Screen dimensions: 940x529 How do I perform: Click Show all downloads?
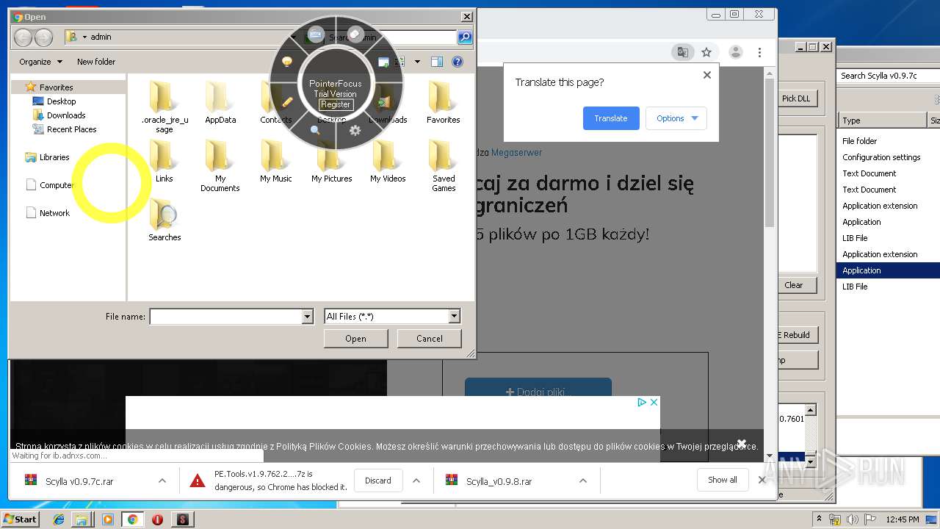(723, 480)
